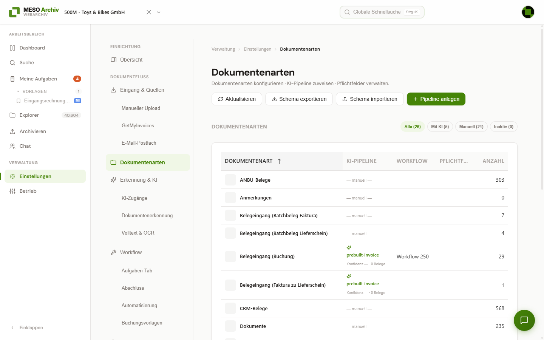
Task: Open Eingang & Quellen settings
Action: 148,90
